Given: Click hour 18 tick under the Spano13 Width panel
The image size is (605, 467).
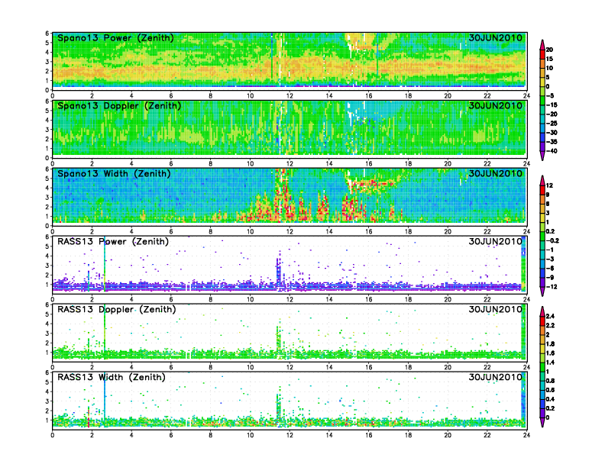Looking at the screenshot, I should [x=408, y=231].
